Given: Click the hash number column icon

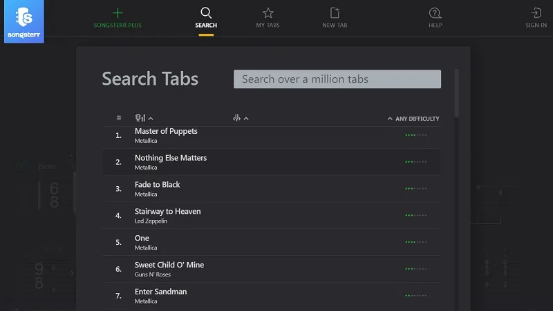Looking at the screenshot, I should [119, 118].
